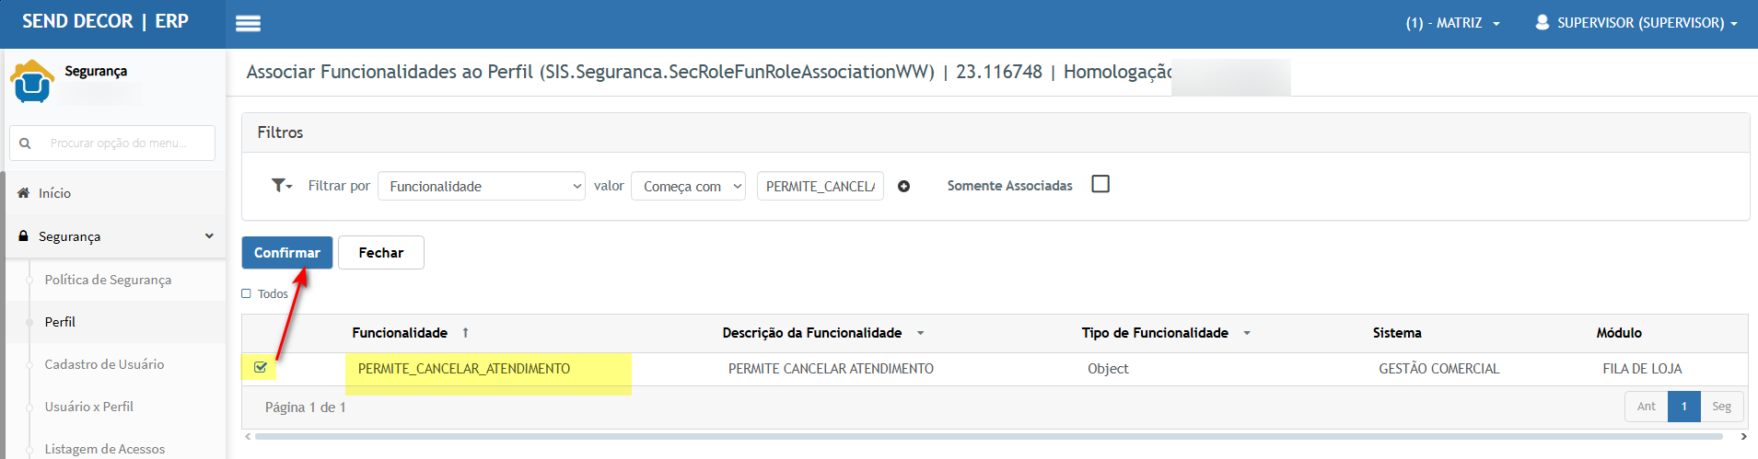The image size is (1758, 459).
Task: Enable the Somente Associadas checkbox
Action: [1100, 184]
